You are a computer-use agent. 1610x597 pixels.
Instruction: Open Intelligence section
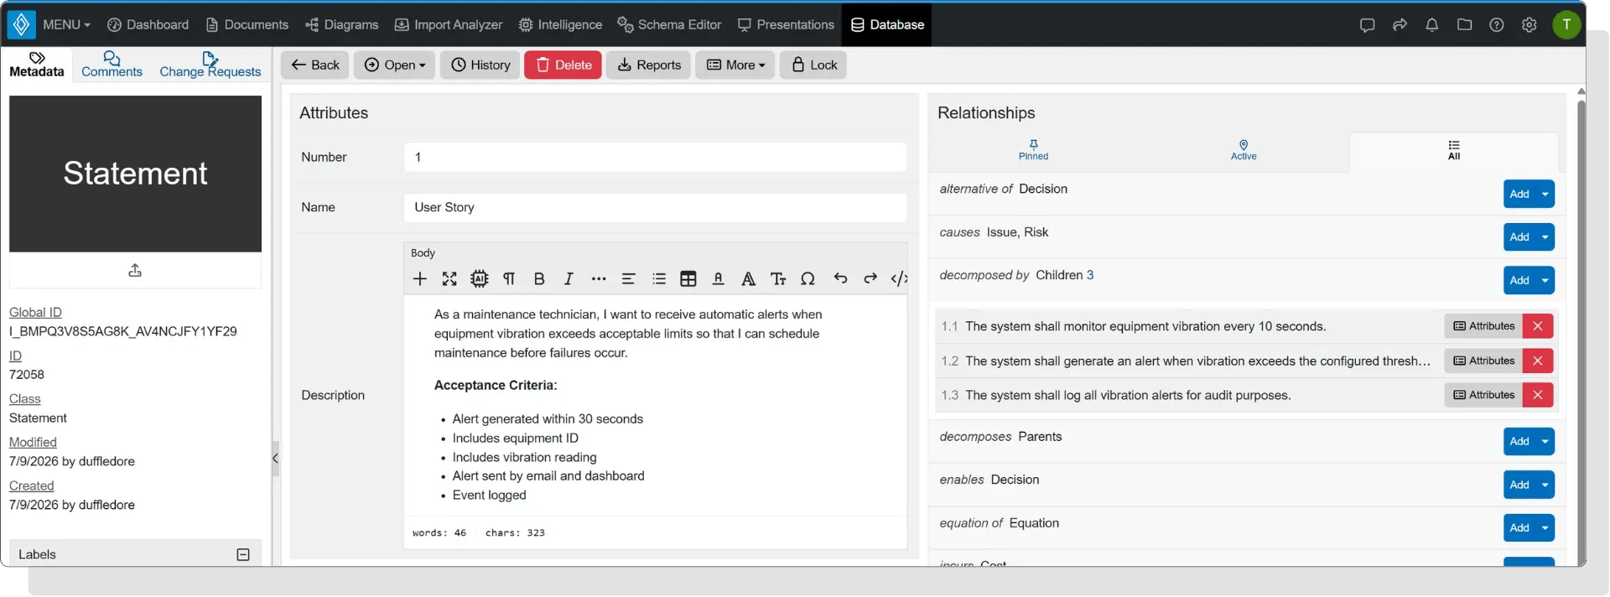(x=560, y=25)
